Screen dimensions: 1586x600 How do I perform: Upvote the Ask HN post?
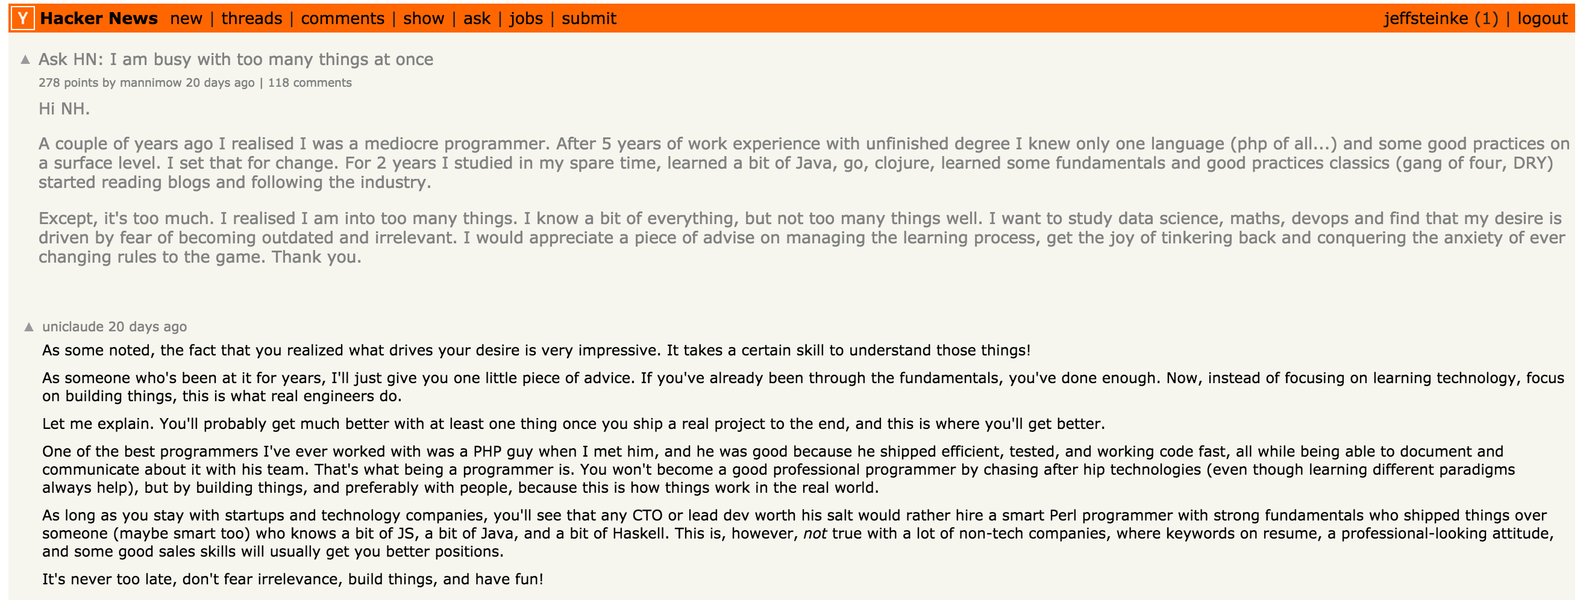tap(25, 60)
